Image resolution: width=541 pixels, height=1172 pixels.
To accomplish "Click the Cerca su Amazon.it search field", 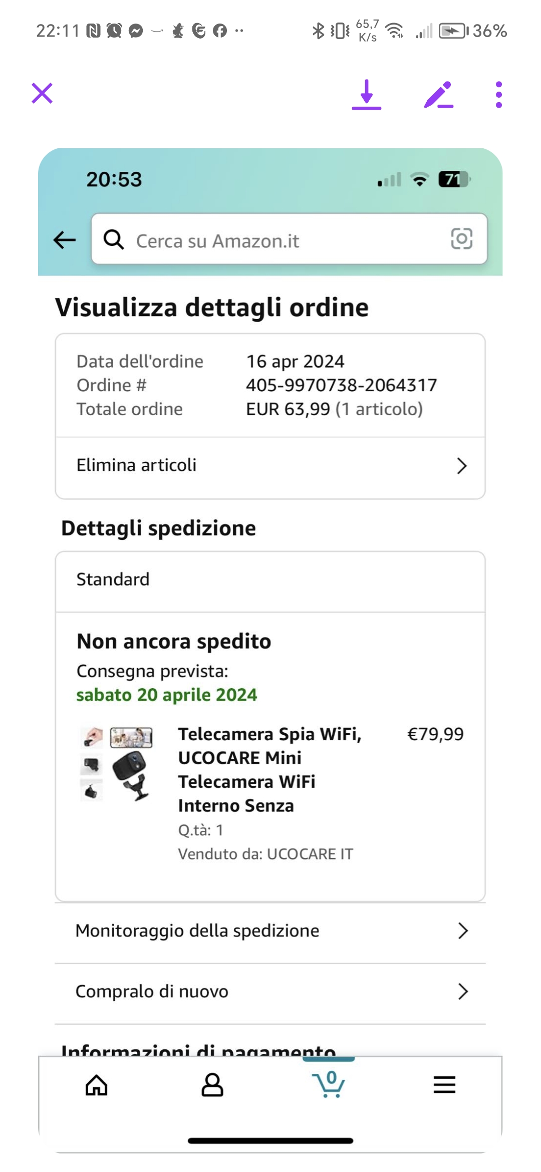I will (281, 240).
